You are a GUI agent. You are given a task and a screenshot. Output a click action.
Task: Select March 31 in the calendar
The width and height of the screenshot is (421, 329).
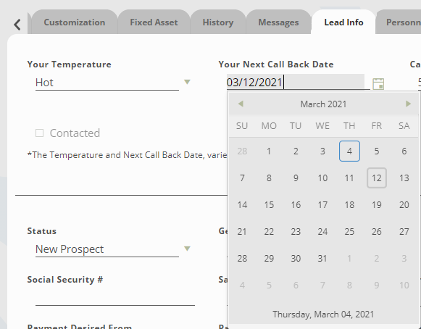point(322,259)
